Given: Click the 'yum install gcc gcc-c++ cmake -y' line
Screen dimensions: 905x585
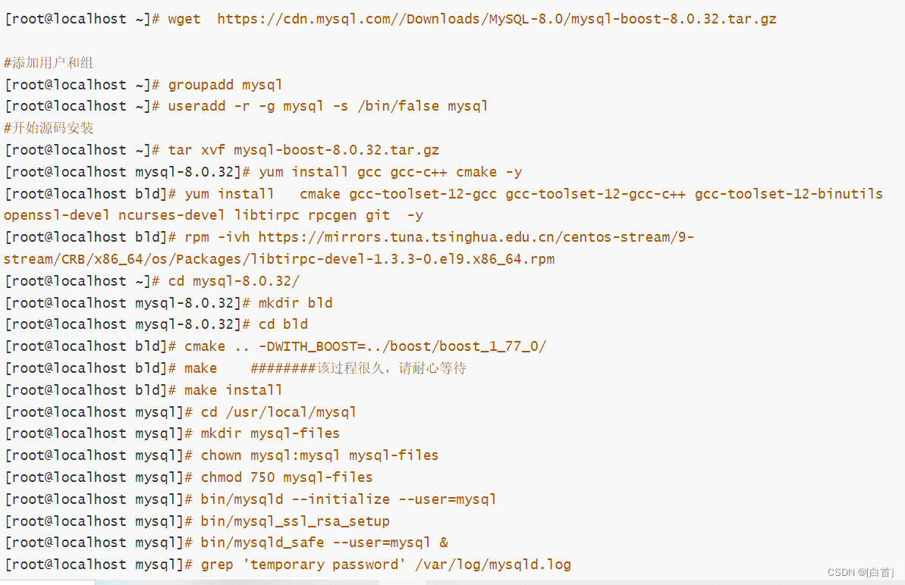Looking at the screenshot, I should [263, 172].
